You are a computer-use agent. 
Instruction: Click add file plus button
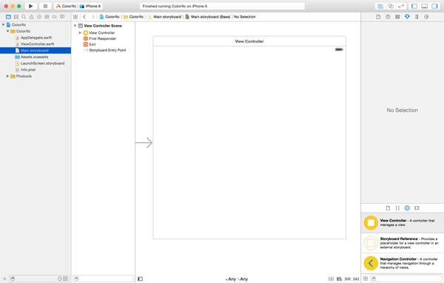[4, 279]
